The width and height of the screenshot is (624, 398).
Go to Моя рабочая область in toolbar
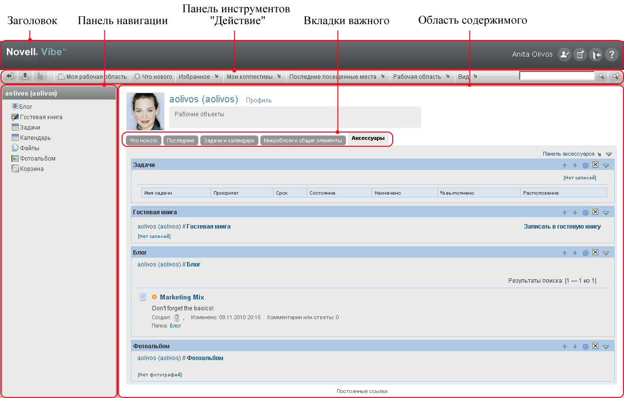tap(92, 77)
